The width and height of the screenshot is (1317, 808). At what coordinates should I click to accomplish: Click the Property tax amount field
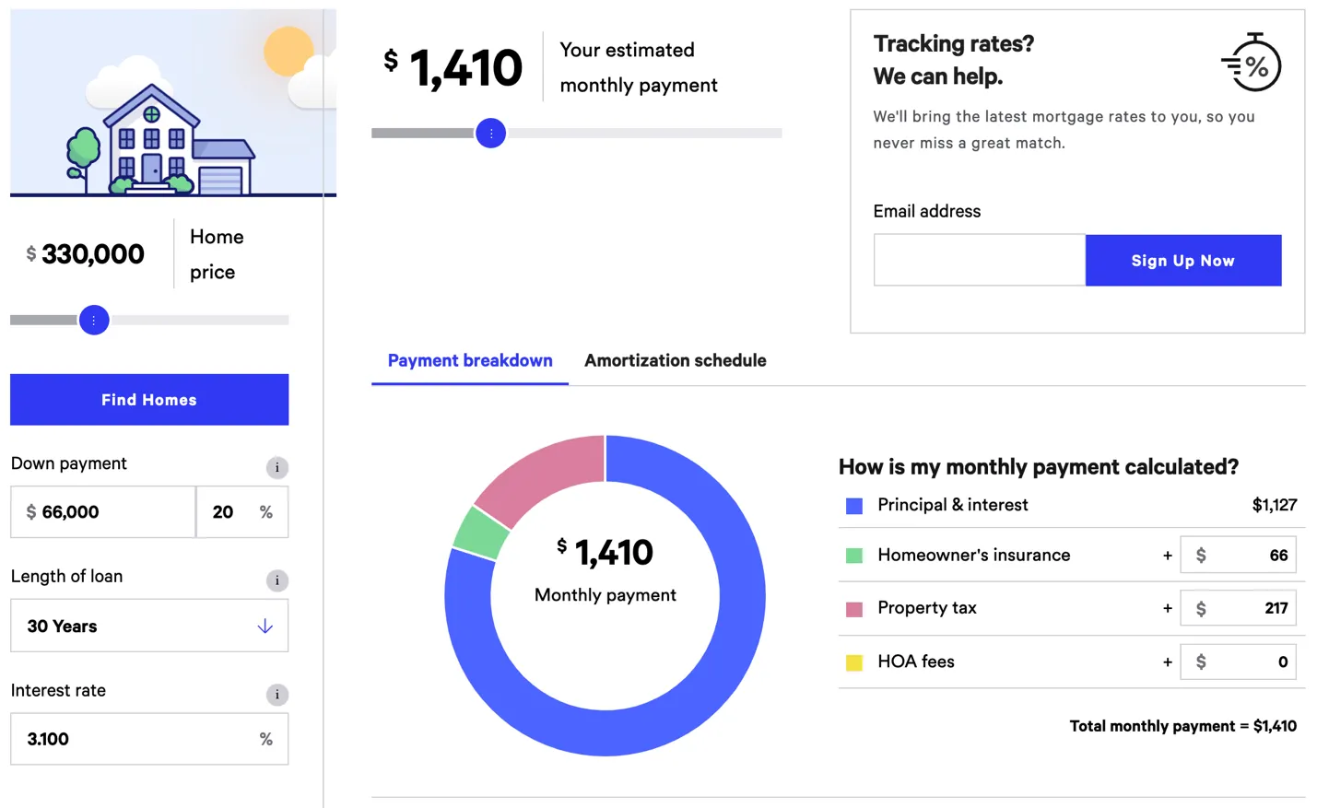1247,608
